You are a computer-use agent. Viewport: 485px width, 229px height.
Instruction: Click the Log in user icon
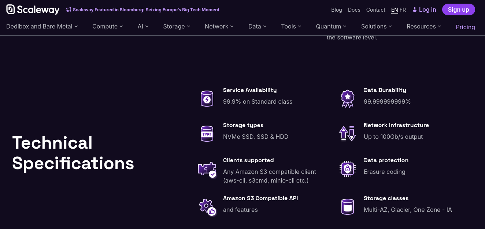tap(415, 9)
